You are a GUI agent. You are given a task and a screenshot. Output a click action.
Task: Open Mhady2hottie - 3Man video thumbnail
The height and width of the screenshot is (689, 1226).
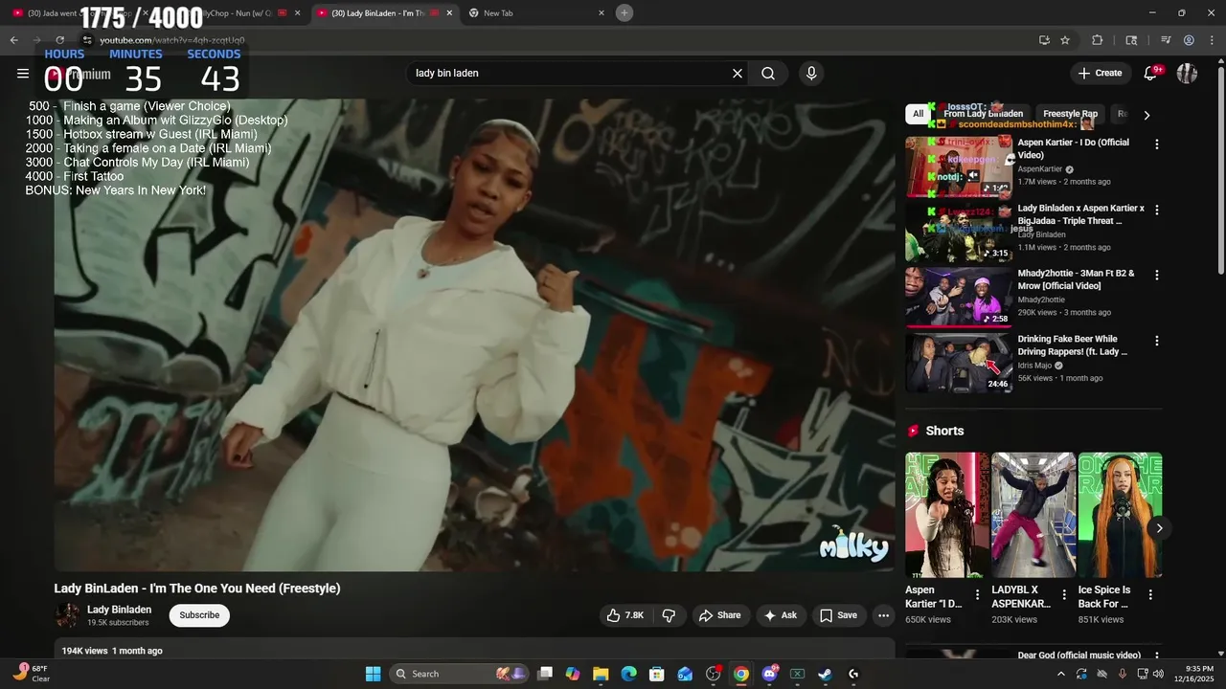point(959,297)
